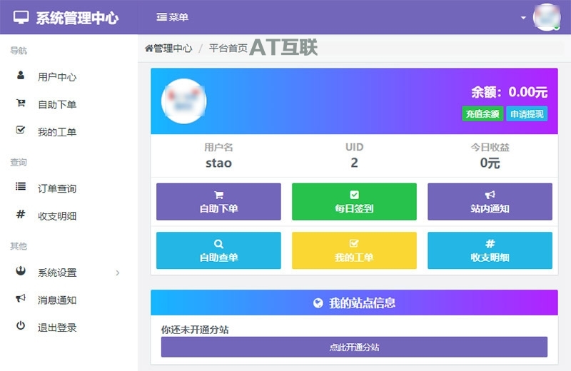Click the blue 自助查单 search tile
The height and width of the screenshot is (371, 571).
point(218,250)
